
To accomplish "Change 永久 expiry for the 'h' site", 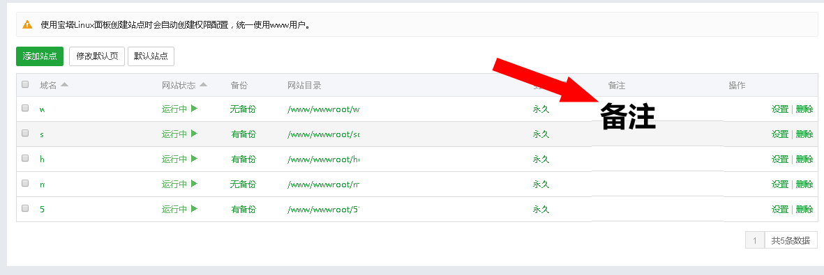I will [x=541, y=159].
